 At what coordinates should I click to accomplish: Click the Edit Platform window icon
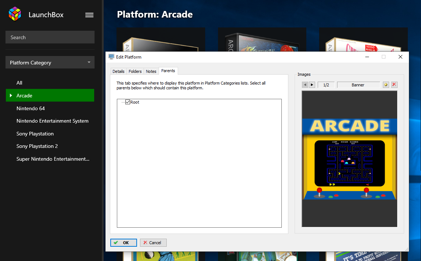coord(111,57)
